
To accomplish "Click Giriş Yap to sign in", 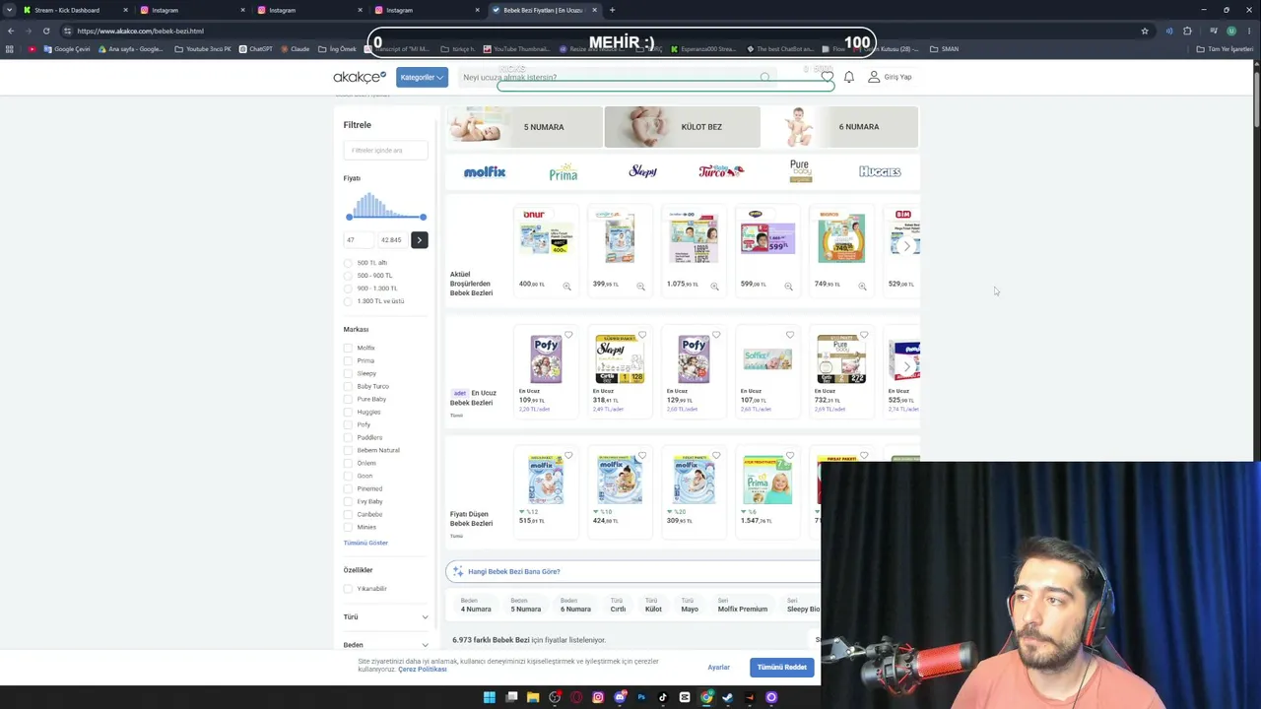I will [890, 77].
